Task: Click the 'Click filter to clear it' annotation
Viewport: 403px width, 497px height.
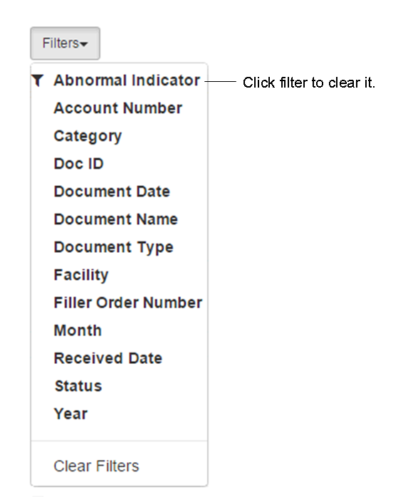Action: pyautogui.click(x=309, y=83)
